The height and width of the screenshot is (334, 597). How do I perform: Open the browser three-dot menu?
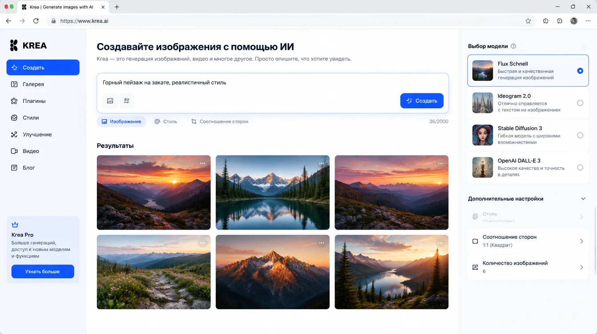[x=588, y=21]
